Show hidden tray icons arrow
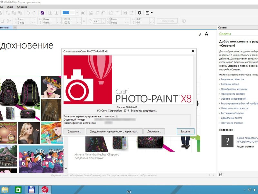 tap(244, 190)
